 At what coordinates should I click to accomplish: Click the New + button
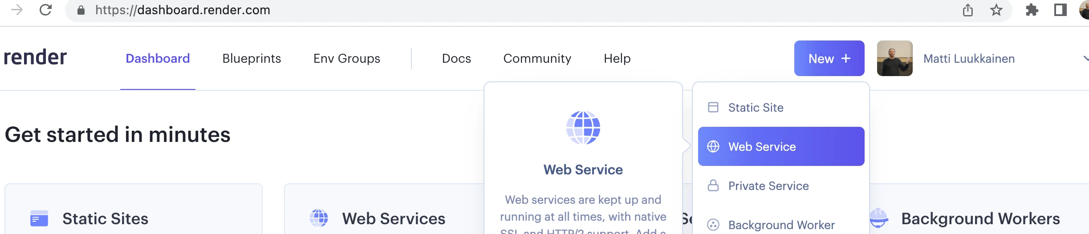829,58
